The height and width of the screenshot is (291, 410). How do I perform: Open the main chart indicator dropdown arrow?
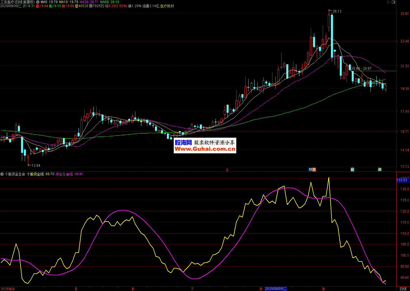point(38,2)
